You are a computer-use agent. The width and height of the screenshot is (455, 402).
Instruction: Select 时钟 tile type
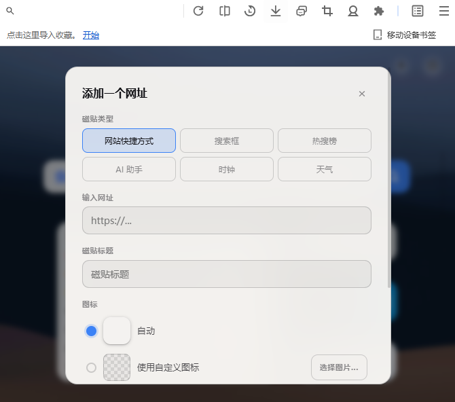pyautogui.click(x=227, y=169)
